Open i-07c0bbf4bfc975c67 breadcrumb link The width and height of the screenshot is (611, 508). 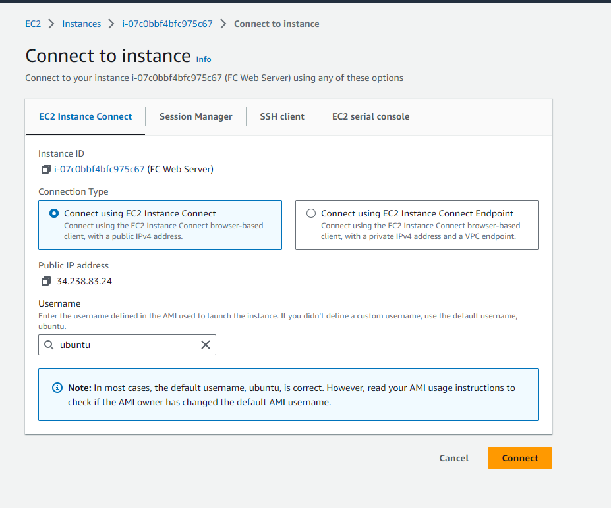point(167,24)
